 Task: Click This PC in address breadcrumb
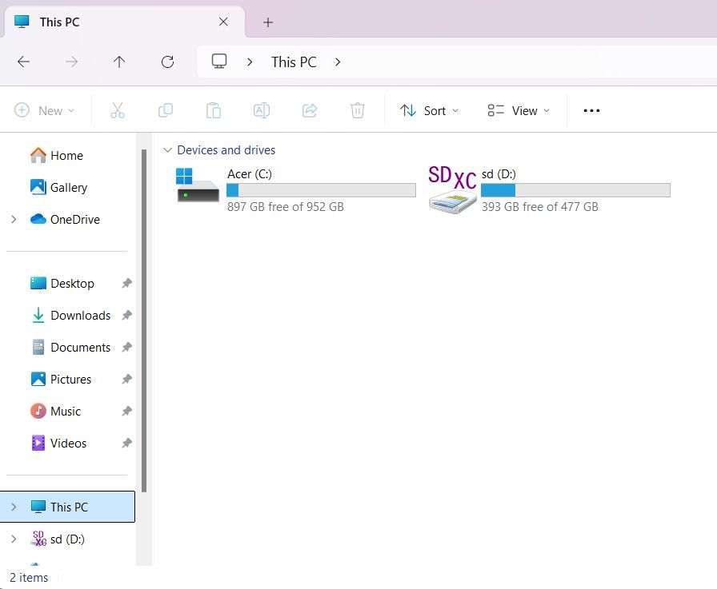coord(294,62)
